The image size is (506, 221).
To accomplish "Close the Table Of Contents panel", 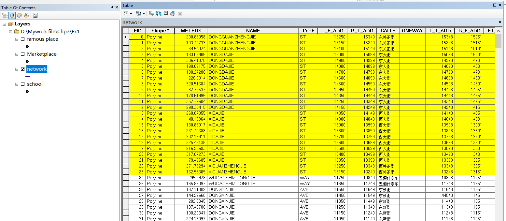I will [x=117, y=7].
